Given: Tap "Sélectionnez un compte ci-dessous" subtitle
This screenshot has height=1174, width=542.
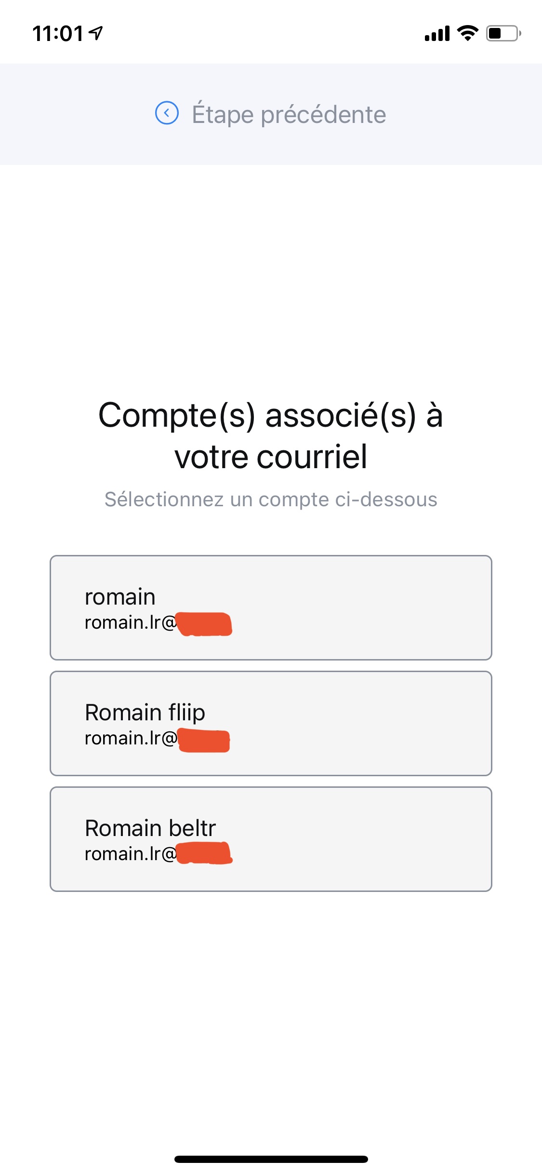Looking at the screenshot, I should click(x=271, y=499).
